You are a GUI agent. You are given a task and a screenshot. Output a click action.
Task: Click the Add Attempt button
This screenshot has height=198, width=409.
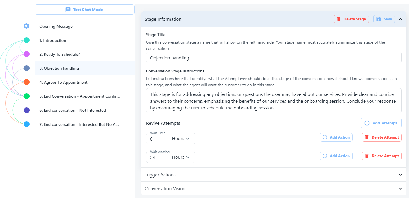click(x=381, y=123)
